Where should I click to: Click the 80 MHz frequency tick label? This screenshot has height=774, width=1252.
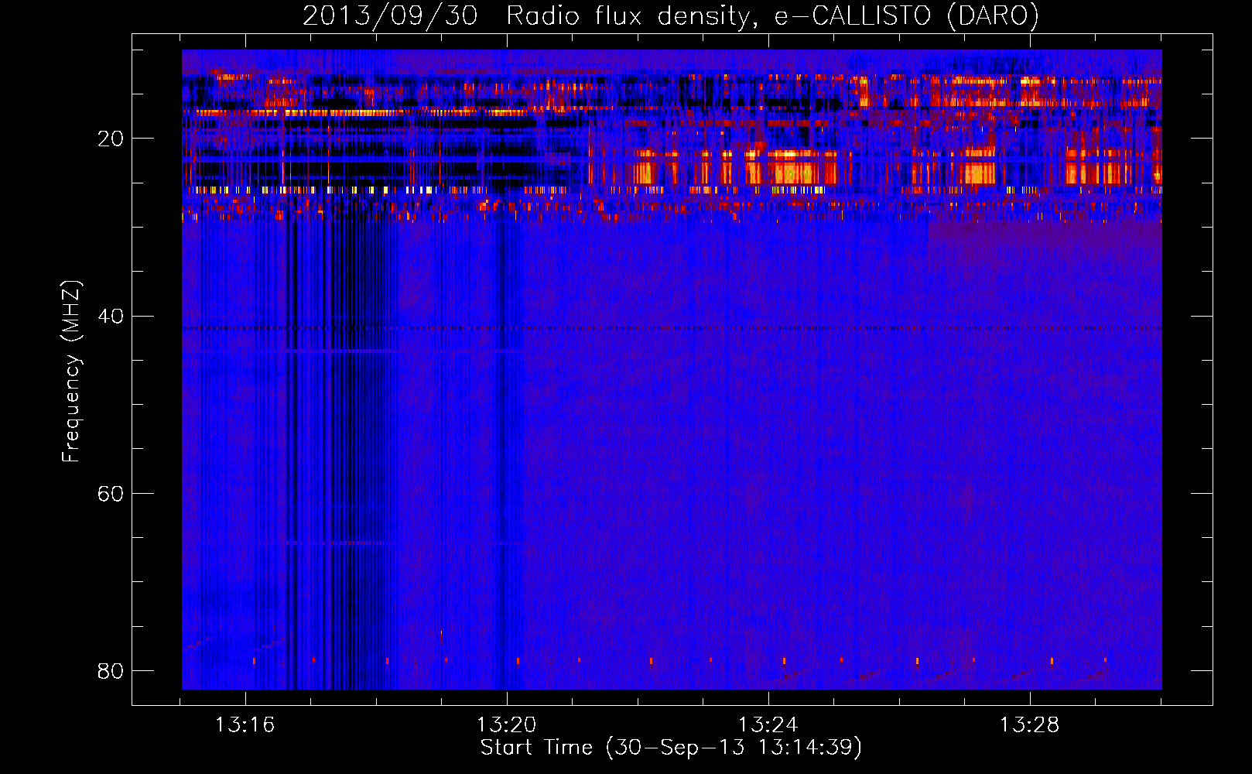tap(111, 670)
